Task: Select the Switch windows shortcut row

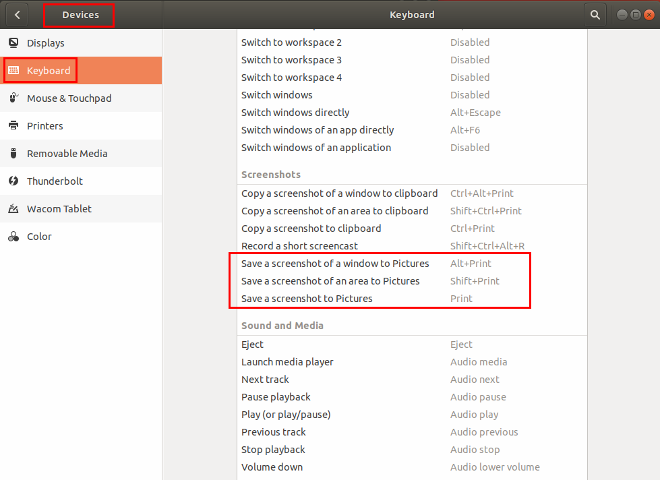Action: tap(412, 95)
